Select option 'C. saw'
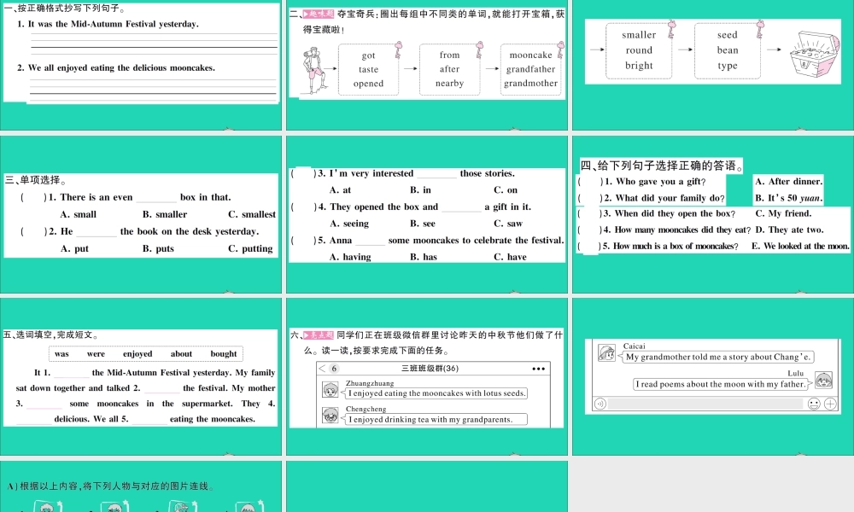 tap(508, 224)
